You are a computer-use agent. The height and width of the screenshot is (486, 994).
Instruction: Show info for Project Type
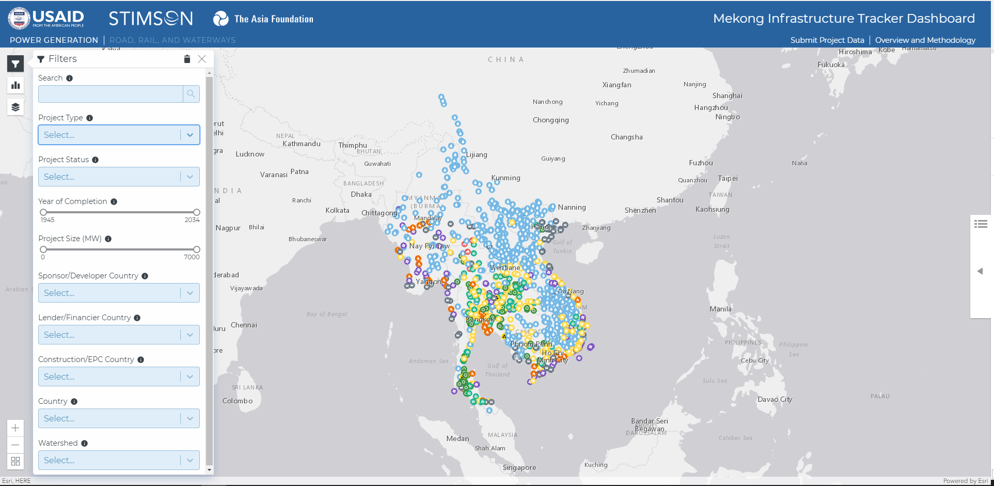click(x=89, y=118)
